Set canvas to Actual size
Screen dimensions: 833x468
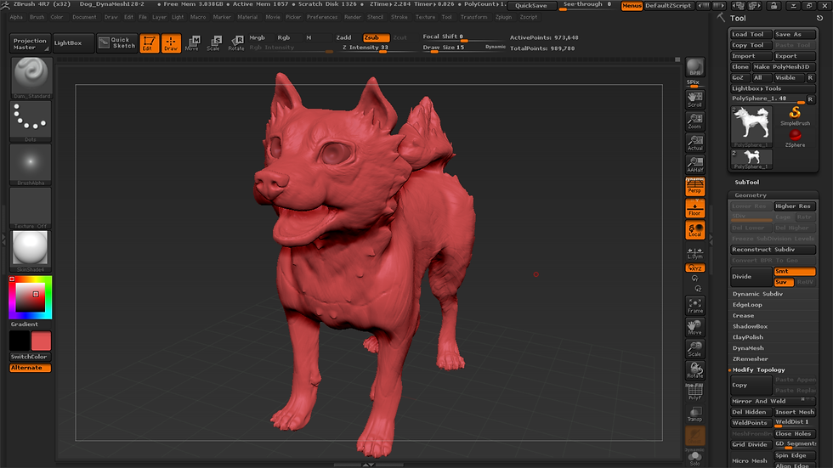click(x=695, y=142)
